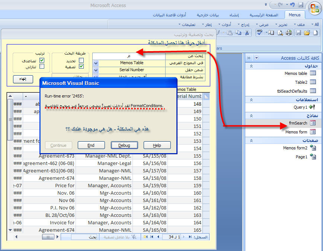
Task: Click the Office button logo
Action: (315, 9)
